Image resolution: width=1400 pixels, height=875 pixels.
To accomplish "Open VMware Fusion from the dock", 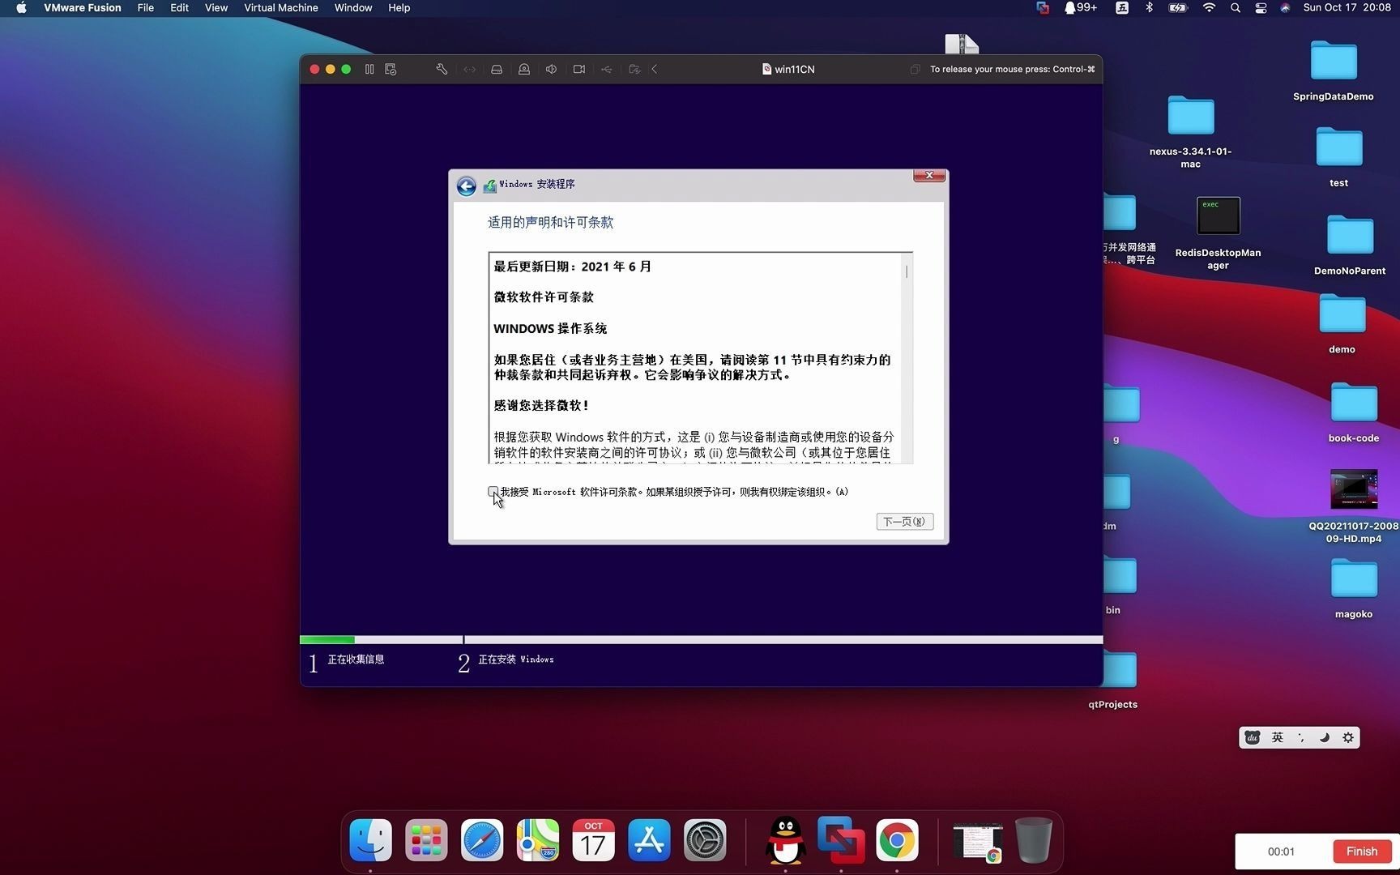I will point(841,840).
